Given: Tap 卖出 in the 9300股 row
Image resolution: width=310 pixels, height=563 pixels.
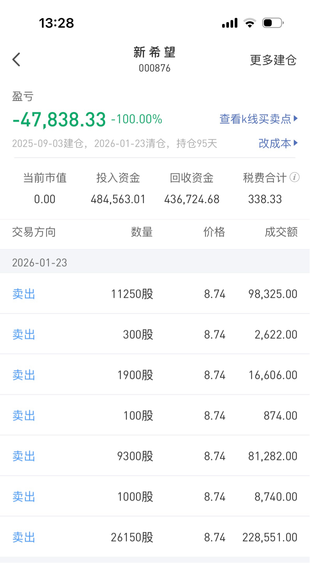Looking at the screenshot, I should [x=24, y=456].
